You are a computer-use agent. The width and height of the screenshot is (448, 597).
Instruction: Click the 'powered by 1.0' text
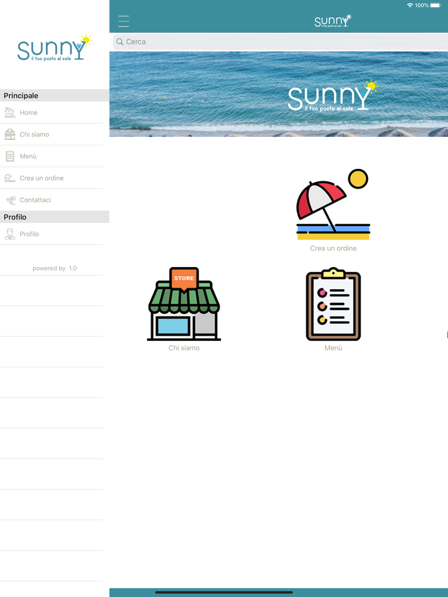coord(55,269)
